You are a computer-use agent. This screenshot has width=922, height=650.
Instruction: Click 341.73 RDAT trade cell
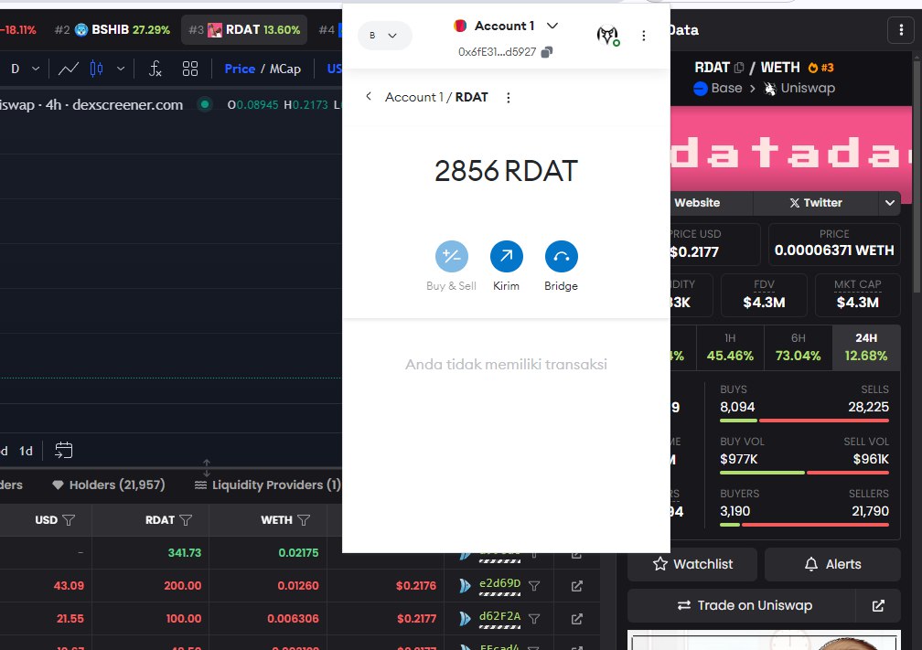tap(185, 553)
